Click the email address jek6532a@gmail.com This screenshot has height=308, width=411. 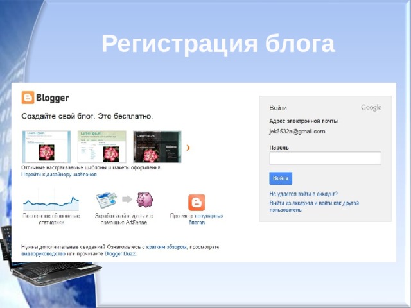coord(297,132)
